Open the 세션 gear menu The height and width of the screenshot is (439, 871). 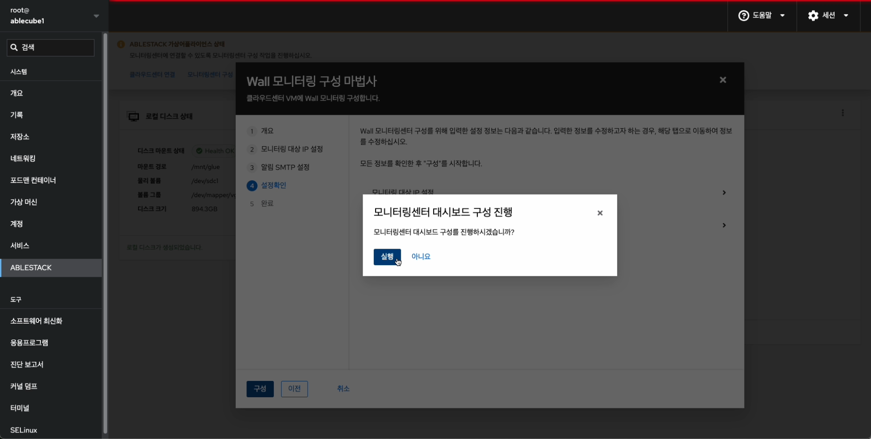(829, 15)
